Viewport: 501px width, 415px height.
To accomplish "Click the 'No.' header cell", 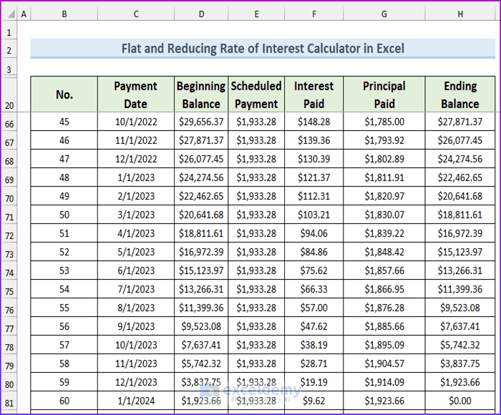I will (64, 94).
